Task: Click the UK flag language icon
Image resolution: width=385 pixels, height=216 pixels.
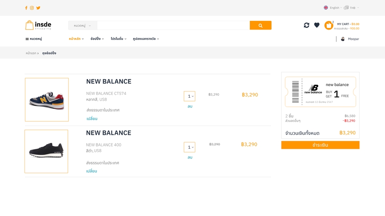Action: coord(326,8)
